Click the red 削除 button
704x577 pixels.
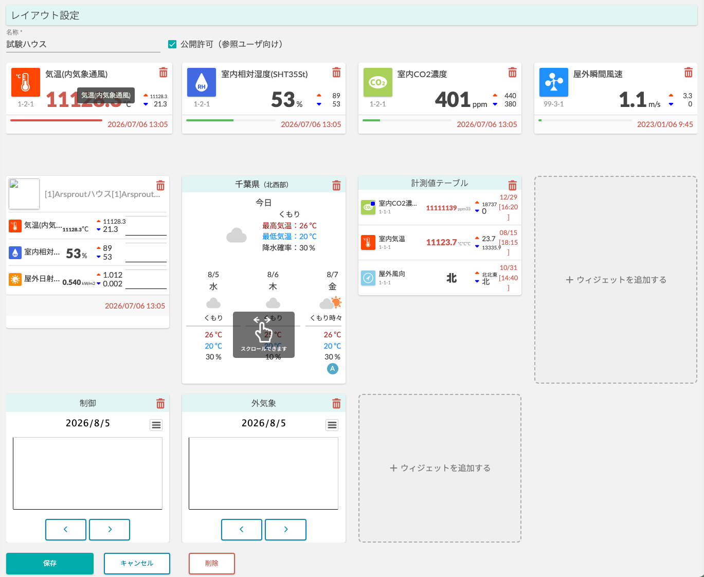(x=212, y=564)
